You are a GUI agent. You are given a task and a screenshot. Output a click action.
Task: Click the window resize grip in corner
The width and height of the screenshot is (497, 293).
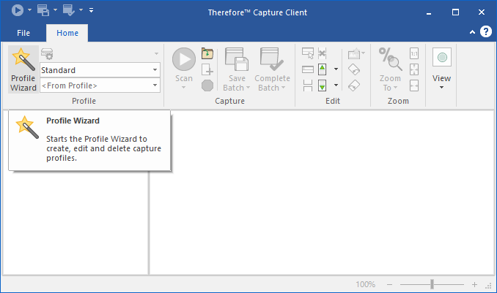click(488, 286)
